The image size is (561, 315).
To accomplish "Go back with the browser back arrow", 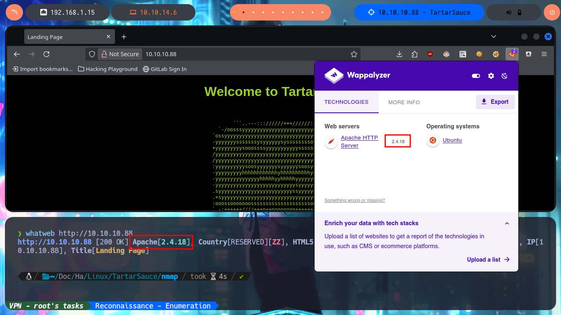I will pos(17,54).
